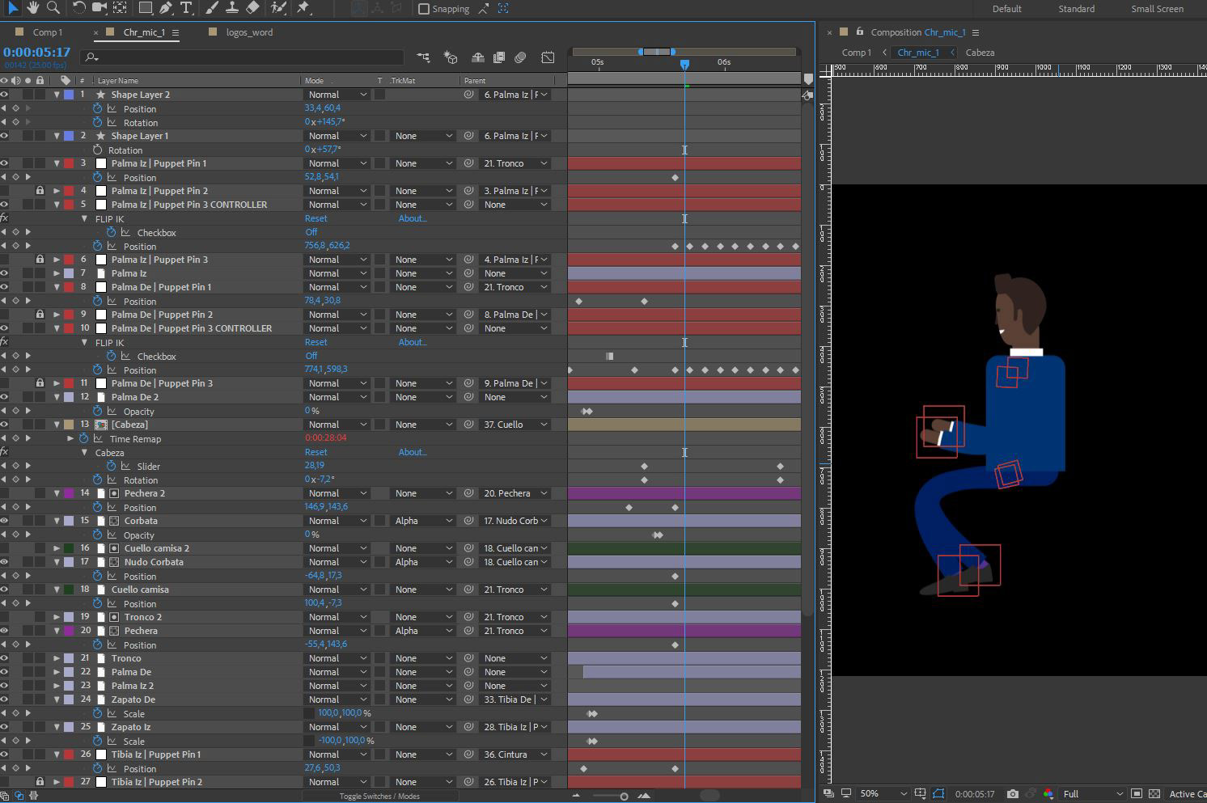Image resolution: width=1207 pixels, height=803 pixels.
Task: Click Cabeza in the viewer breadcrumb
Action: tap(980, 53)
